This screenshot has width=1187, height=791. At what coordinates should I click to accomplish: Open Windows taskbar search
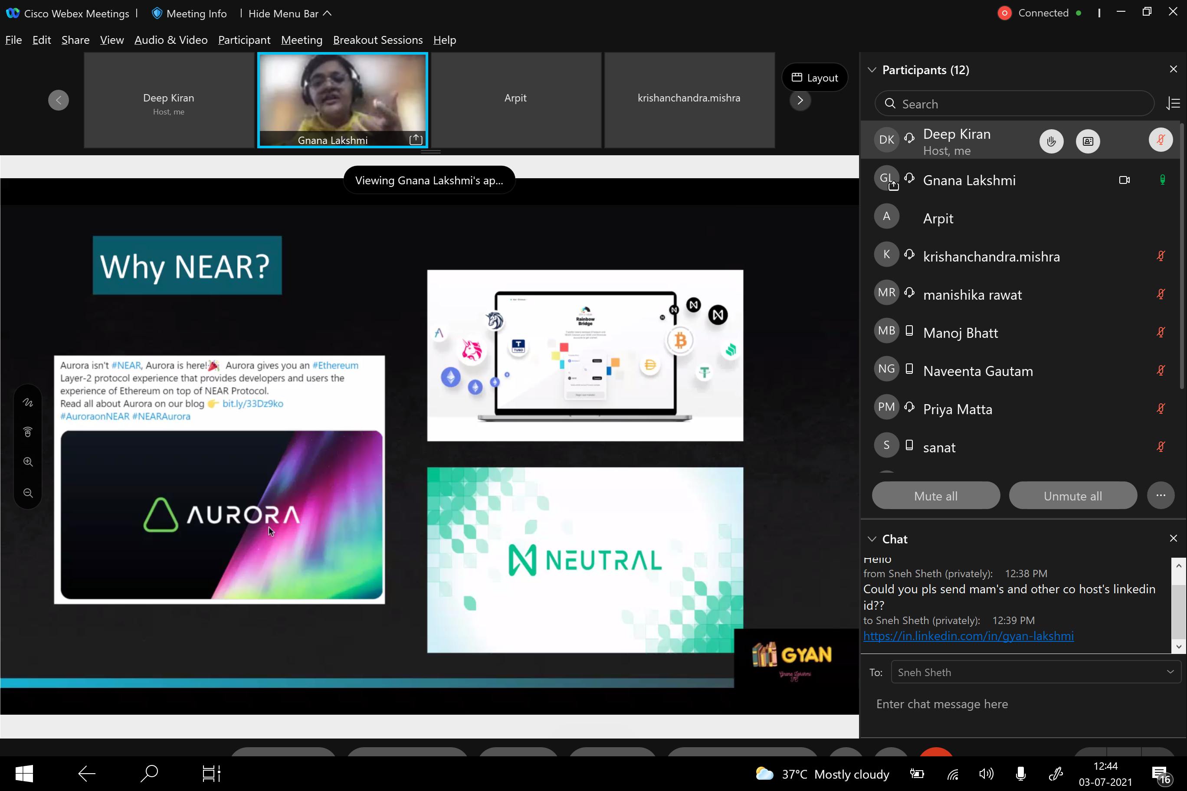[149, 773]
